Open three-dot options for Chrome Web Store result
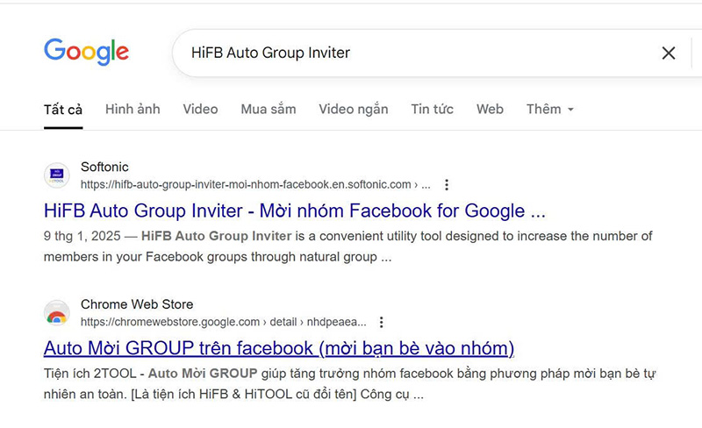 (x=382, y=322)
